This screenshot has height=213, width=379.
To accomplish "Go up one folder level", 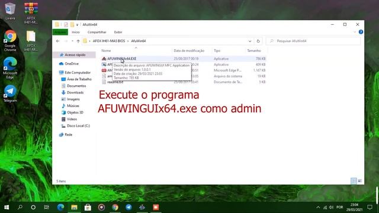I will pyautogui.click(x=78, y=41).
